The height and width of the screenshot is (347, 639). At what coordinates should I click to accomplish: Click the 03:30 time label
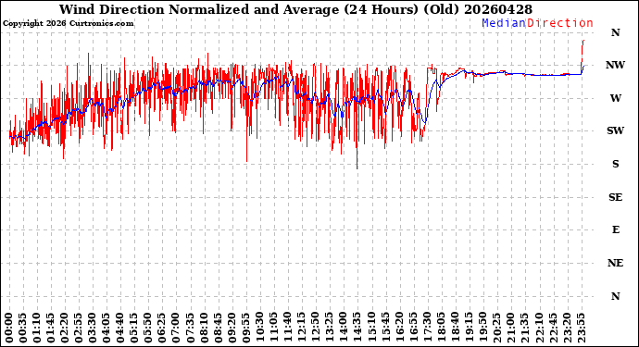92,328
